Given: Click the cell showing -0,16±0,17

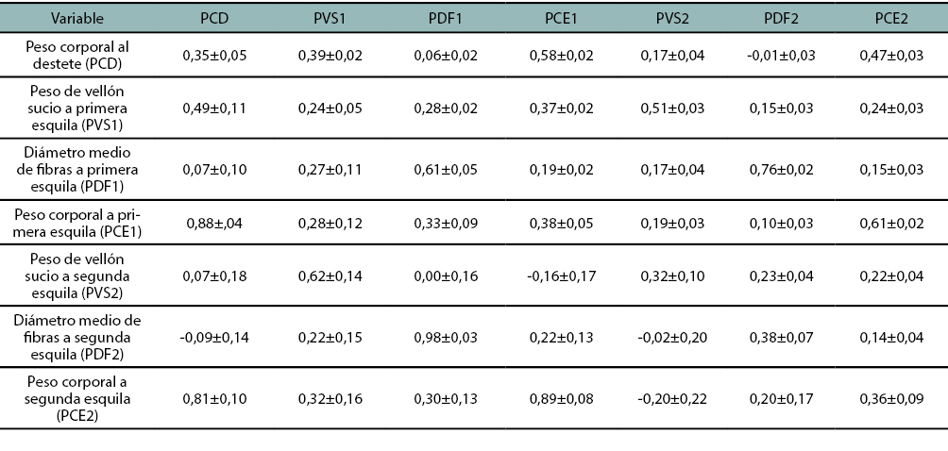Looking at the screenshot, I should (561, 276).
